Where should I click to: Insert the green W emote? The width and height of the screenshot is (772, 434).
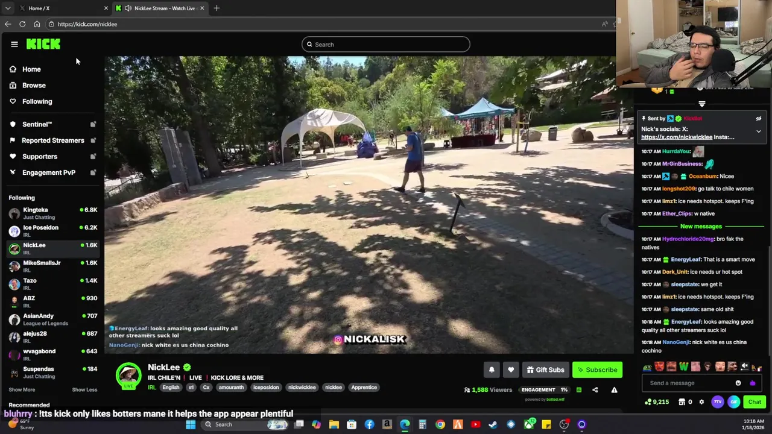[x=683, y=366]
